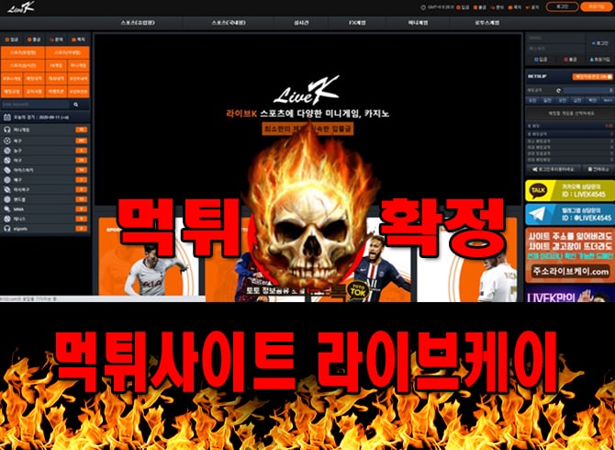
Task: Click the orange count badge next to 축구
Action: [82, 141]
